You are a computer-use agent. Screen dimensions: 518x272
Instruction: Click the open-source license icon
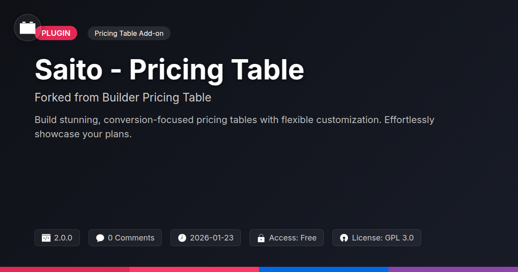pyautogui.click(x=344, y=238)
